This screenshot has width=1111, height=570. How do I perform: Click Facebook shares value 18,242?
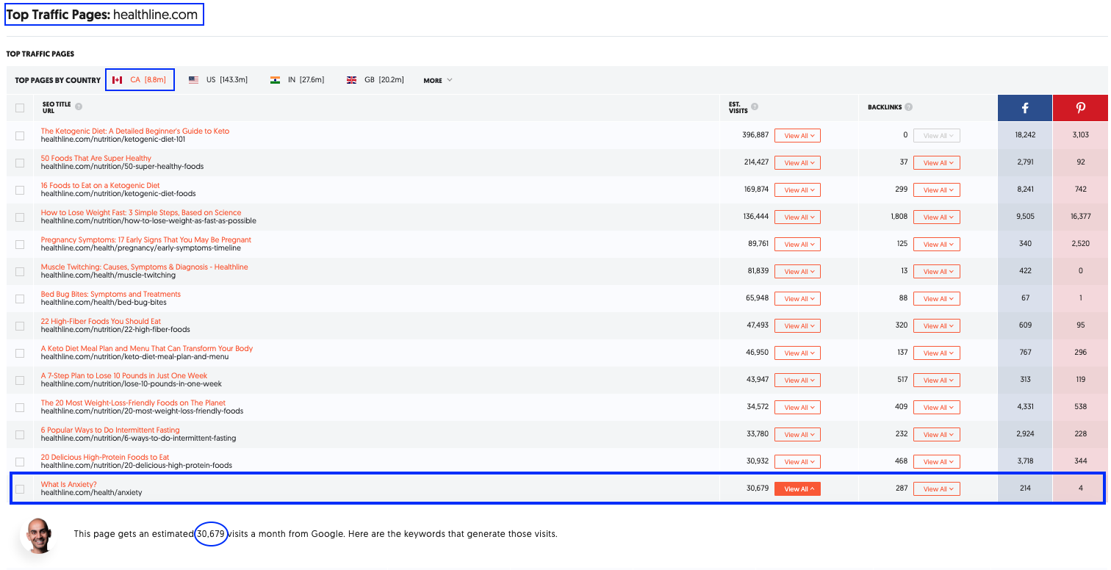coord(1025,135)
